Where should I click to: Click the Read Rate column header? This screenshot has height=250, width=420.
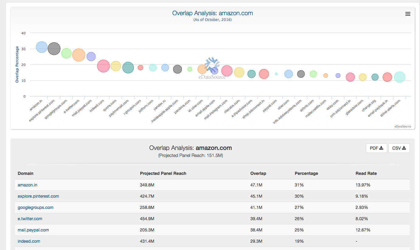pos(366,173)
